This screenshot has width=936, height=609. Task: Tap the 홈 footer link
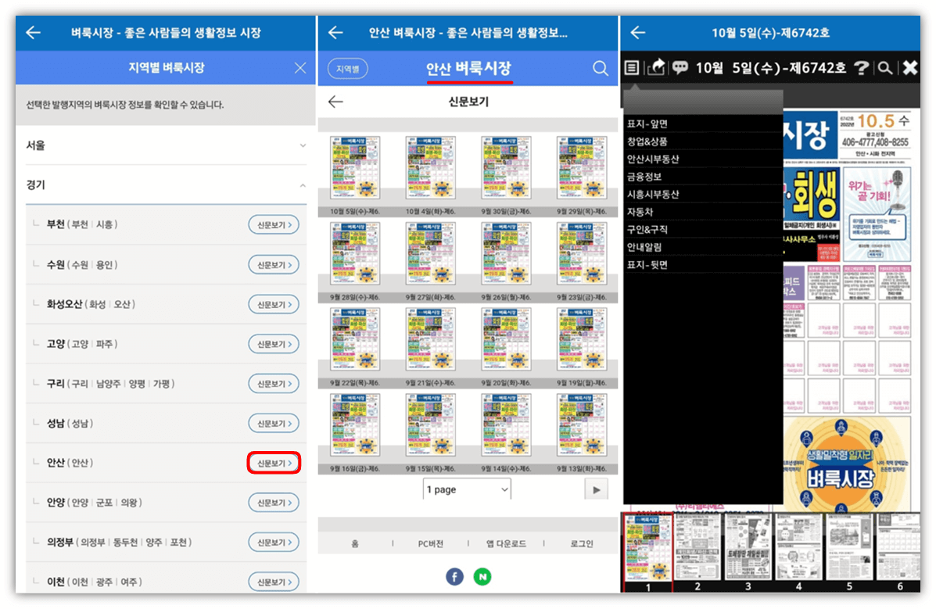(x=355, y=543)
